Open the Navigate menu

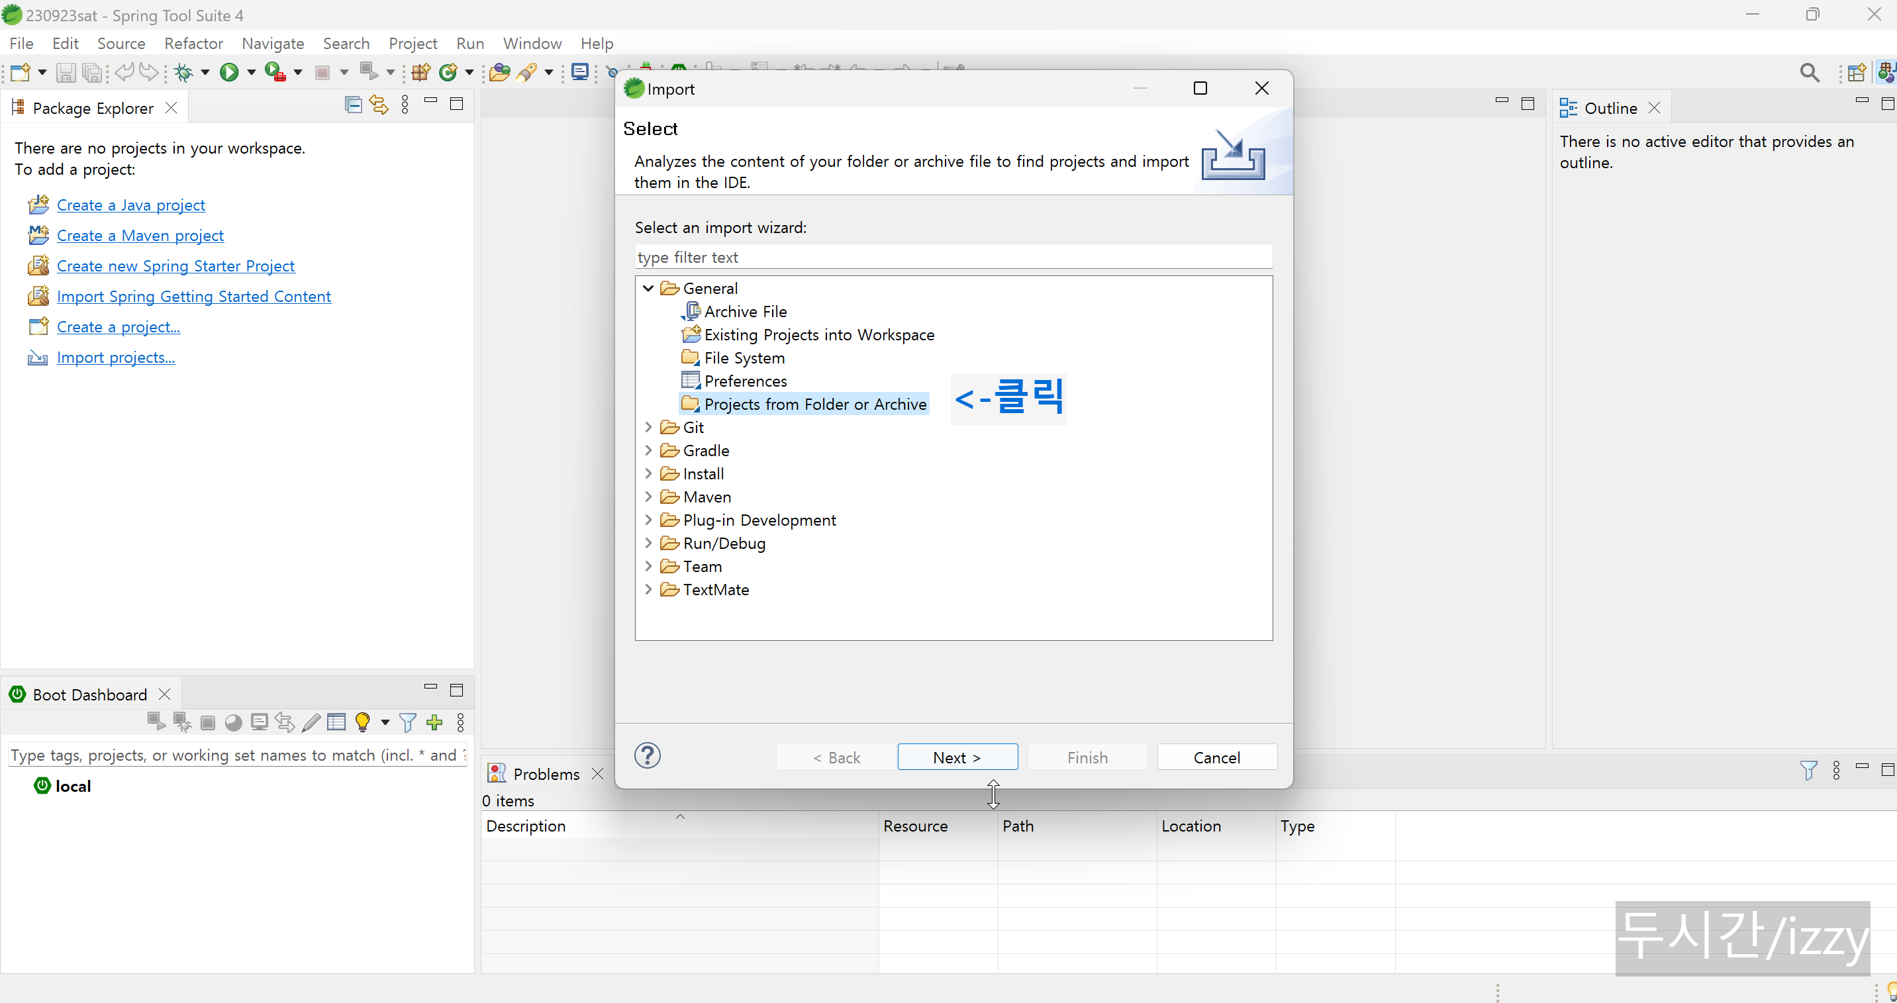tap(273, 44)
